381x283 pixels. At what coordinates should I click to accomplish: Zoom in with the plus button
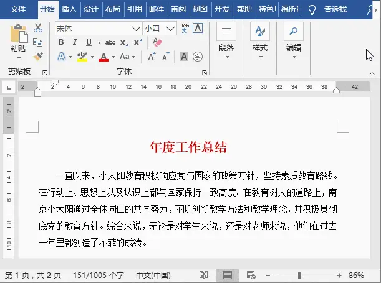click(339, 276)
